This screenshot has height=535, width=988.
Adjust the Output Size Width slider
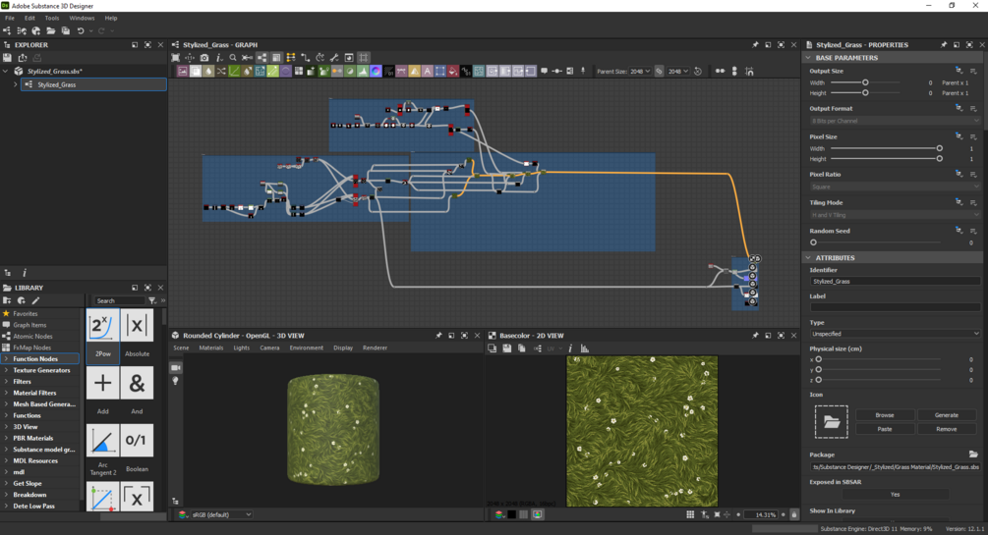pyautogui.click(x=865, y=82)
